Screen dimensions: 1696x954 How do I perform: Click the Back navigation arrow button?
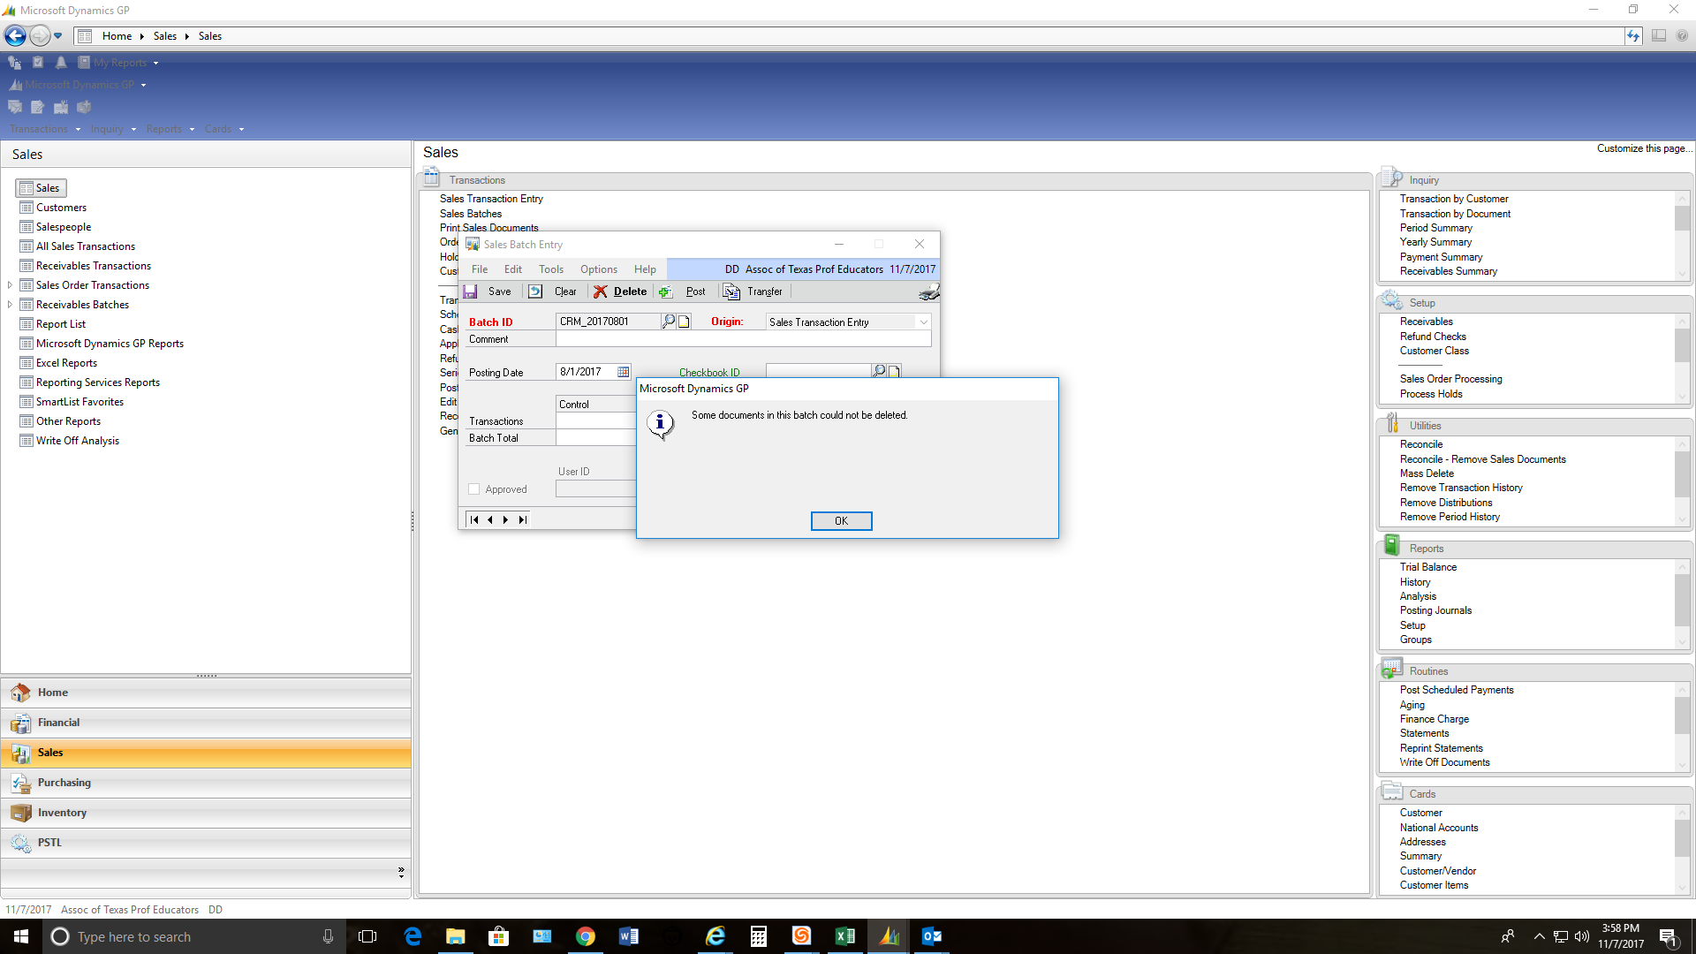tap(15, 35)
